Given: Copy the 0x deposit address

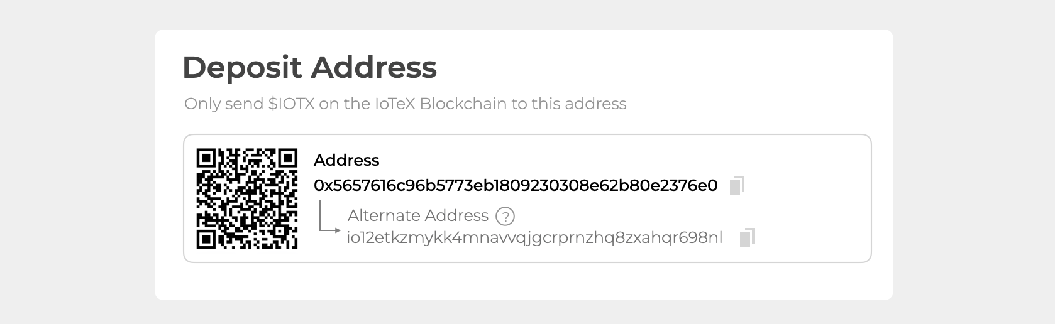Looking at the screenshot, I should coord(737,186).
